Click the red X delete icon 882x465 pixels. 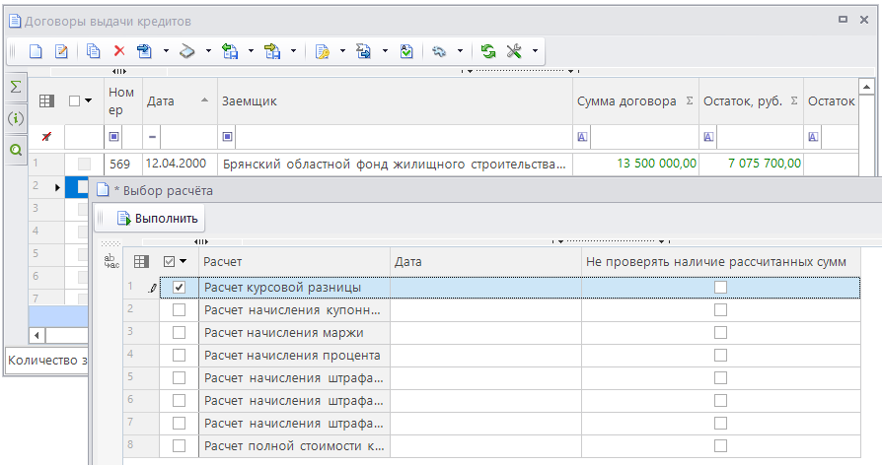pos(118,51)
